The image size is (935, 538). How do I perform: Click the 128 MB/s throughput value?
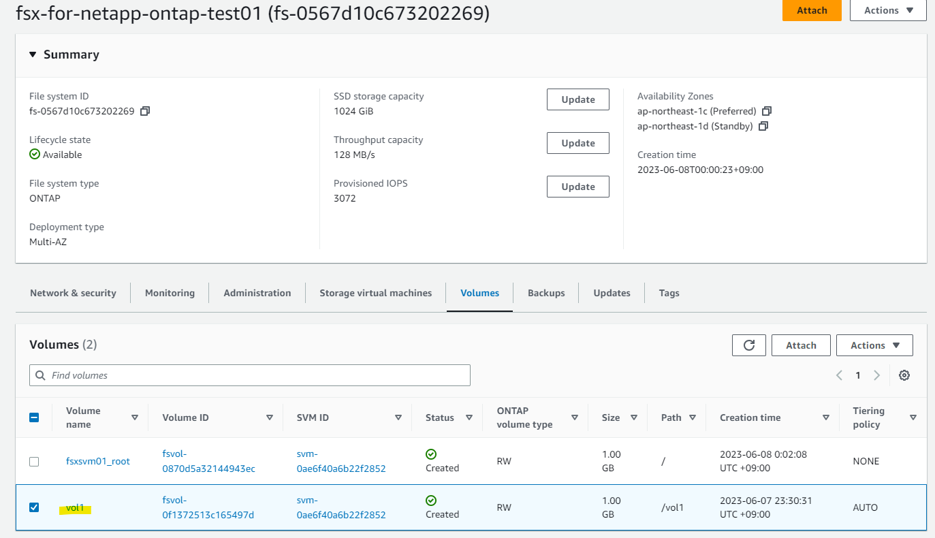[x=354, y=155]
